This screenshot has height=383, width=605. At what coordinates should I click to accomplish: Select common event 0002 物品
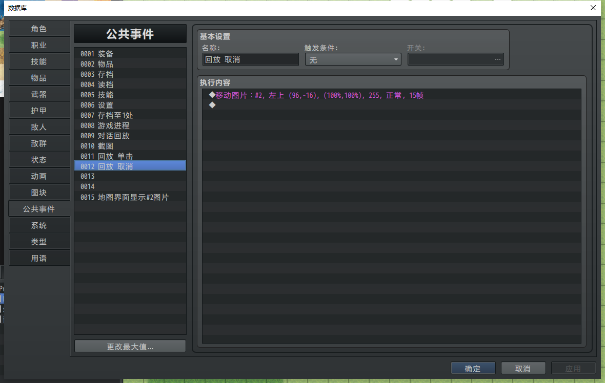tap(130, 64)
